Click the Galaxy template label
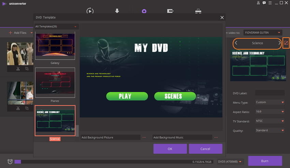290x168 pixels. pos(55,63)
